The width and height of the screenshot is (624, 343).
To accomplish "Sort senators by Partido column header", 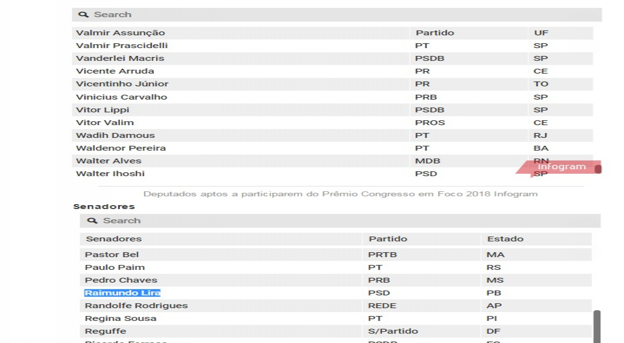I will (x=388, y=239).
